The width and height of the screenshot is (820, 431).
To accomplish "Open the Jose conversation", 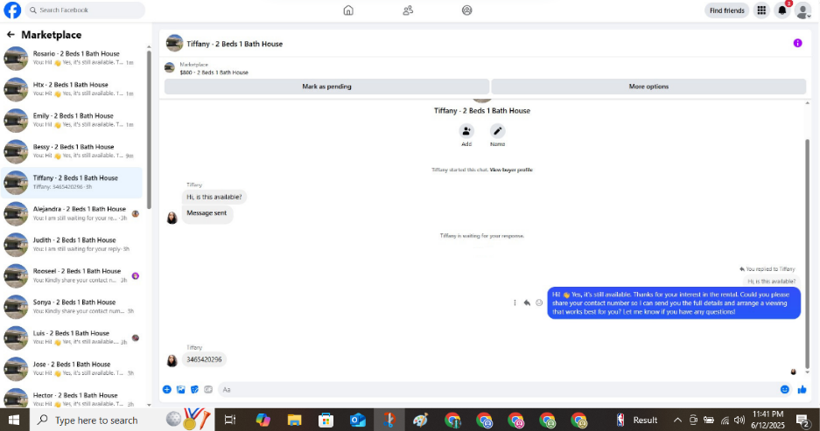I will tap(72, 369).
